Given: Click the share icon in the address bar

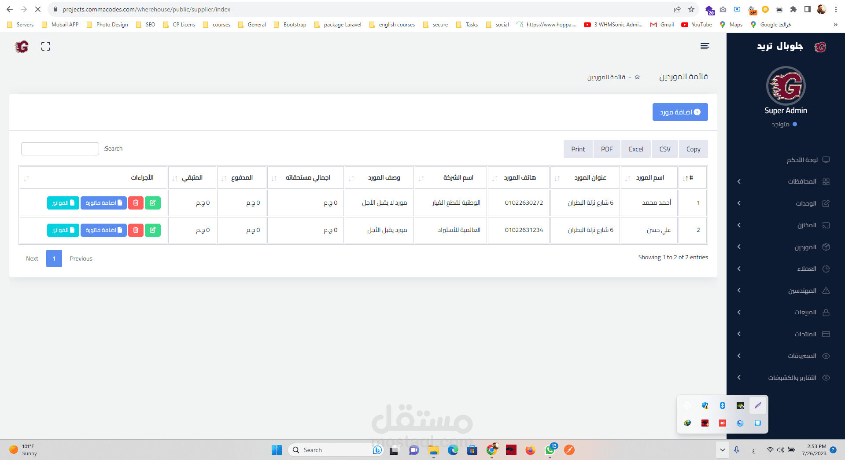Looking at the screenshot, I should click(x=677, y=9).
